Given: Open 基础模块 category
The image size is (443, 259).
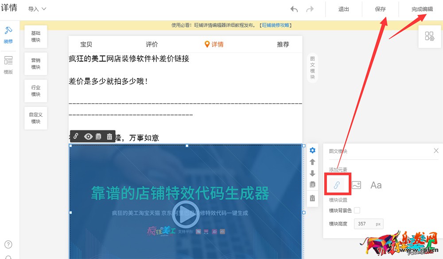Looking at the screenshot, I should coord(35,36).
